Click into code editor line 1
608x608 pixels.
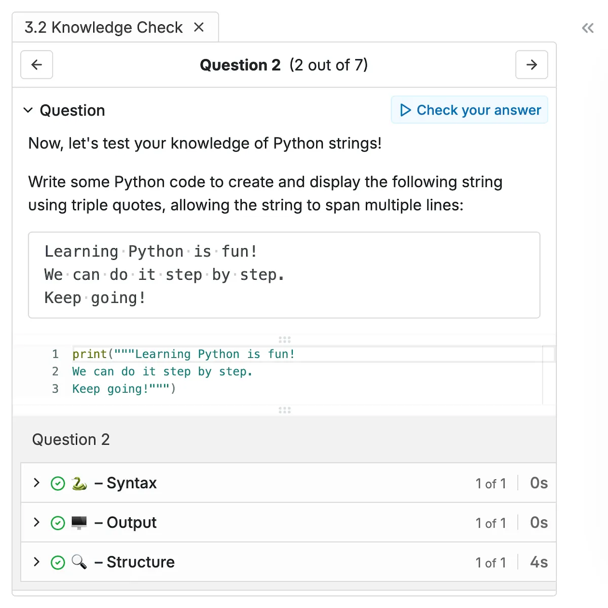pyautogui.click(x=304, y=354)
